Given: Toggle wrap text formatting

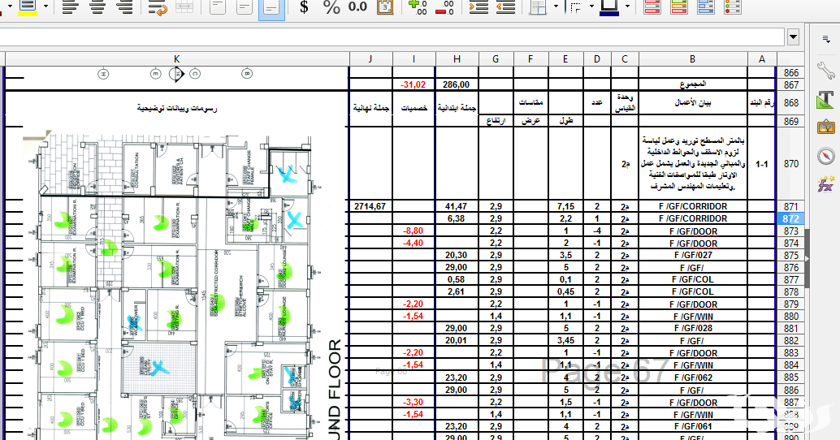Looking at the screenshot, I should point(158,7).
